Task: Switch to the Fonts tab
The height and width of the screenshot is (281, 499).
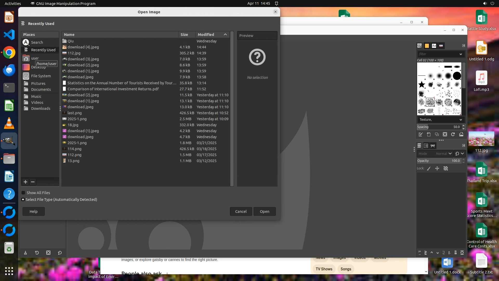Action: [x=434, y=46]
